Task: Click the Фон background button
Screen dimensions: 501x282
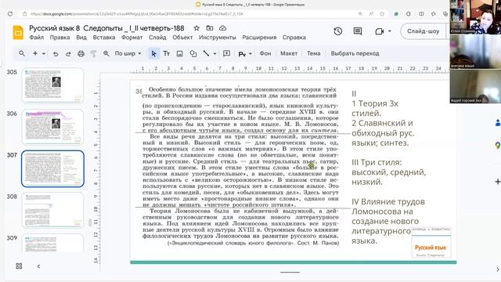Action: [x=265, y=53]
